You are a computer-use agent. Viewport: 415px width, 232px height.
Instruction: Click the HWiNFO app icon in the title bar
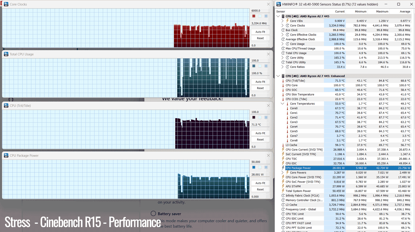pyautogui.click(x=278, y=4)
